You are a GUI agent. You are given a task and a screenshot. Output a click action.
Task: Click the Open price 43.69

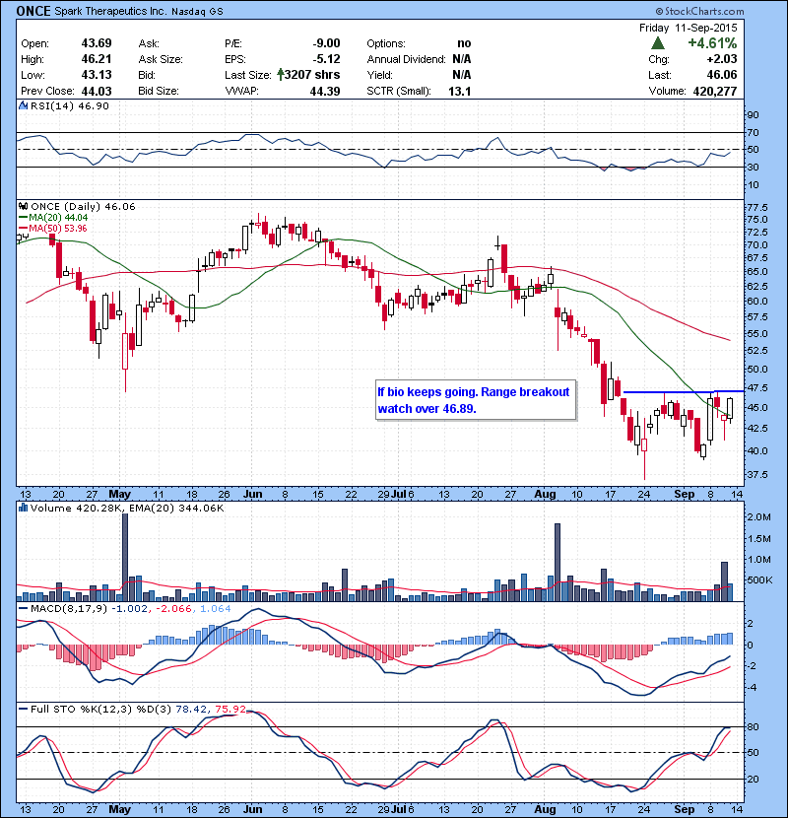(97, 43)
